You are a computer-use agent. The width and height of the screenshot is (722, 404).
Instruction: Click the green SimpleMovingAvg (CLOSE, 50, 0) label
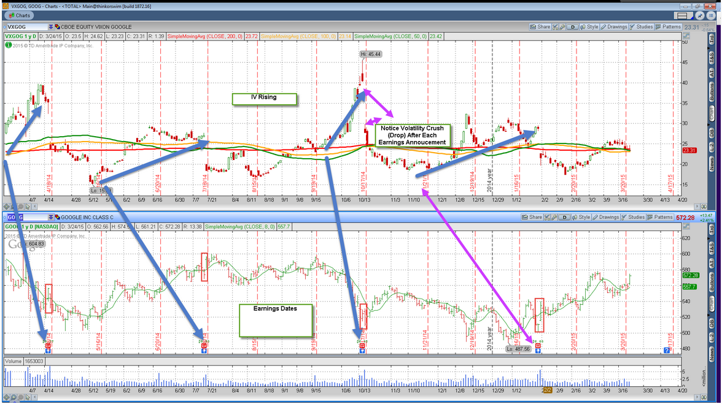tap(390, 36)
